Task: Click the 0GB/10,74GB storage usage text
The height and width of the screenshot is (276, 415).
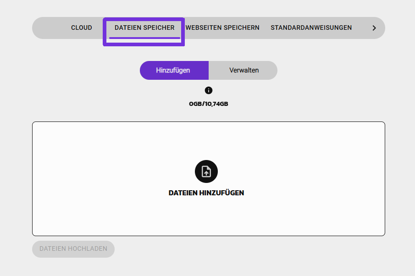Action: tap(209, 104)
